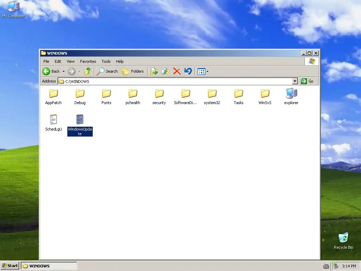Select the Tasks folder
This screenshot has width=361, height=271.
(x=239, y=97)
